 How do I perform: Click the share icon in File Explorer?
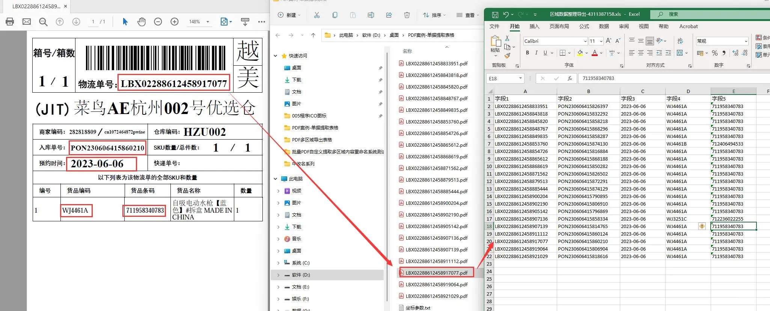click(389, 15)
